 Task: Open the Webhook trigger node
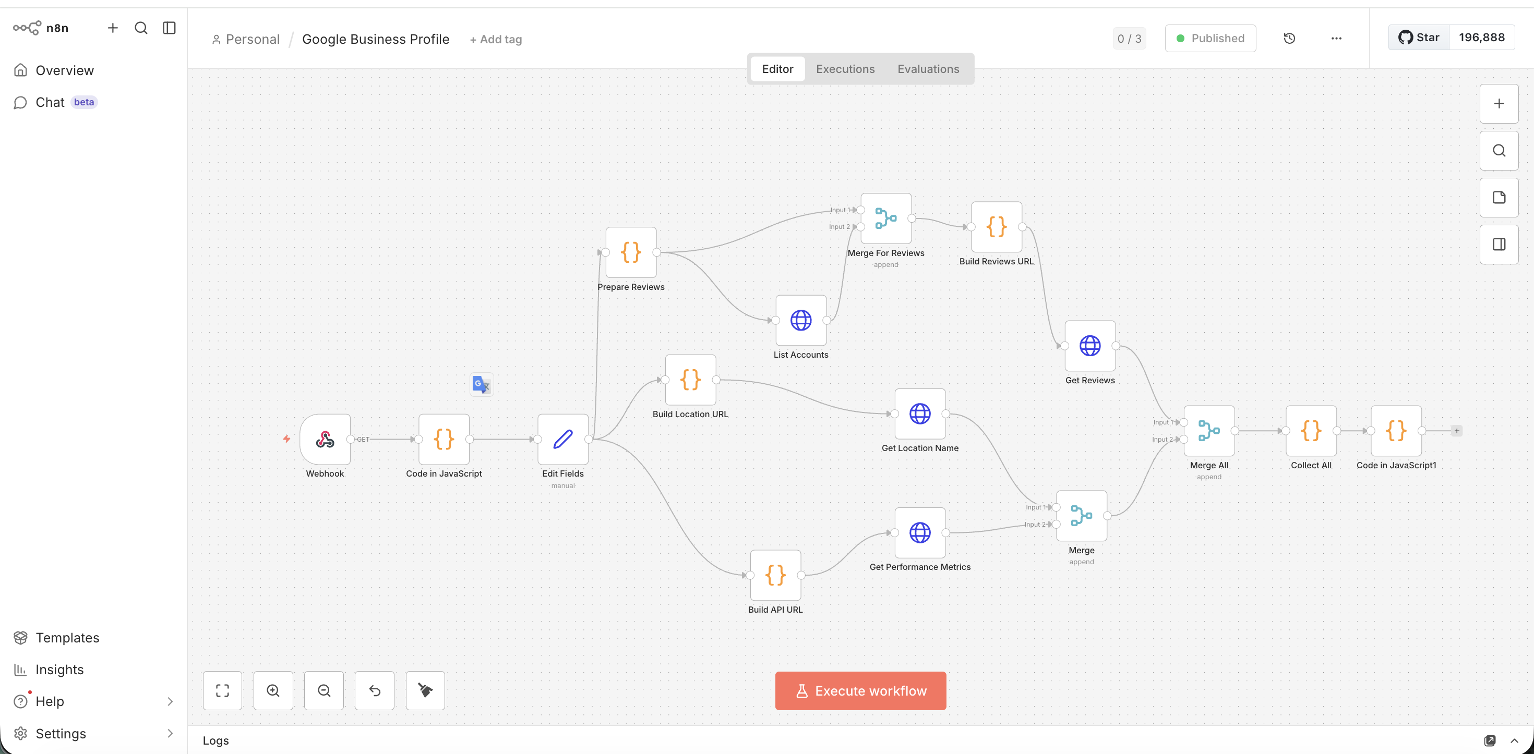(325, 439)
